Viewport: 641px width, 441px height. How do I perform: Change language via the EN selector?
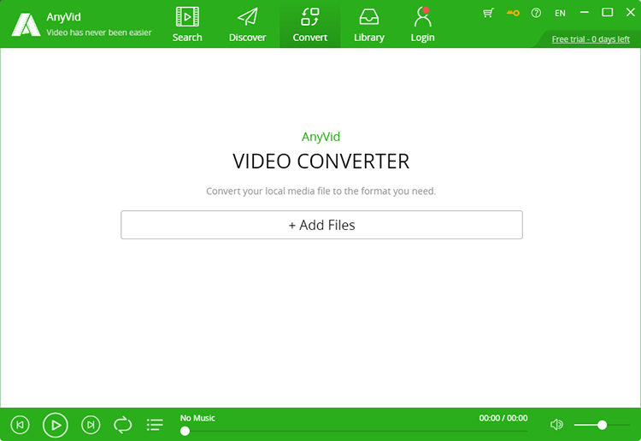(560, 13)
